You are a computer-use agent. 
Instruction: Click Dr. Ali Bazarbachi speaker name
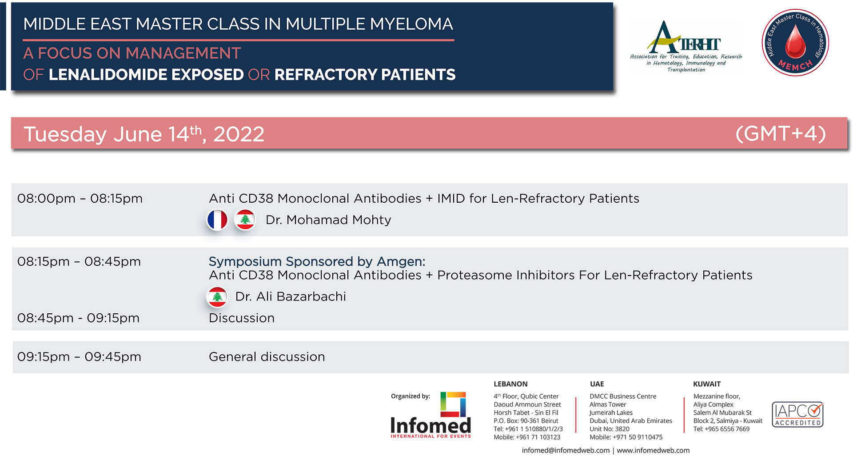coord(291,296)
